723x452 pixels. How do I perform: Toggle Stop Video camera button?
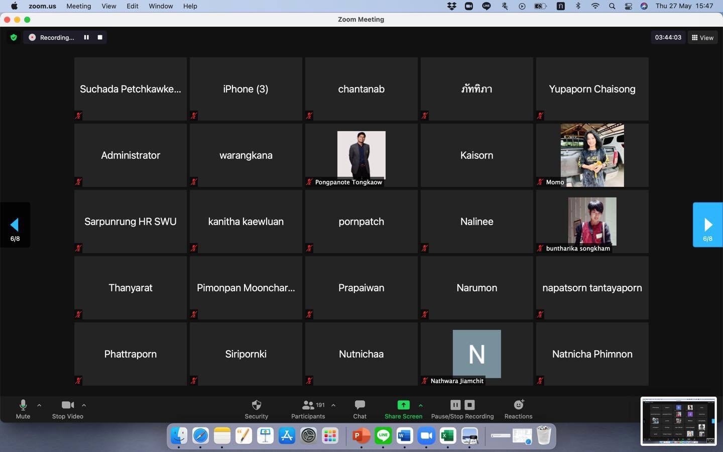[67, 409]
